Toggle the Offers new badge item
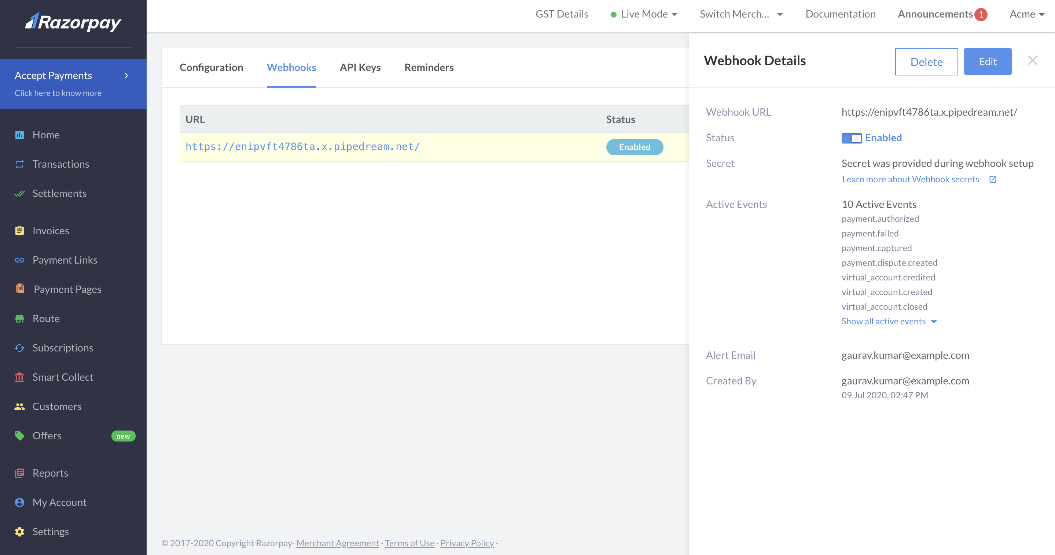The image size is (1055, 555). 123,436
